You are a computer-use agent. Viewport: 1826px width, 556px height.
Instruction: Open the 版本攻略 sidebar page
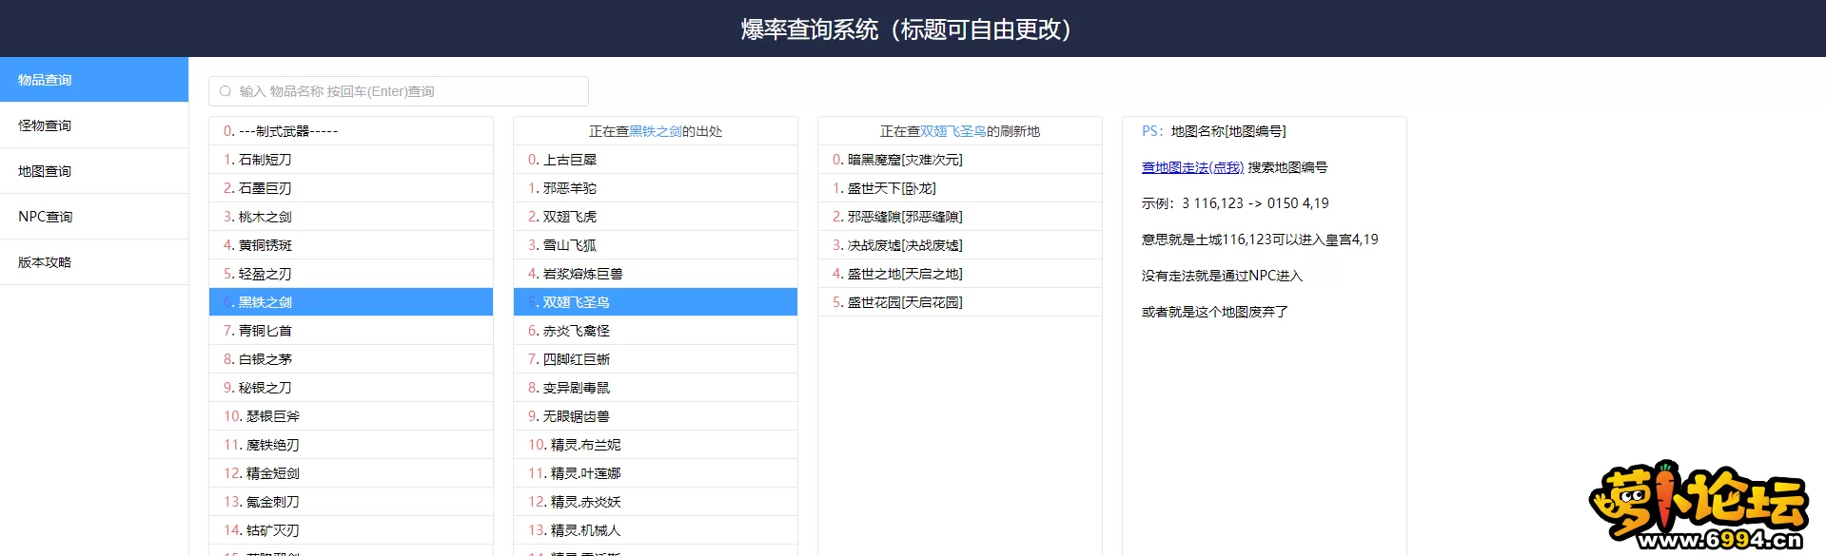click(93, 262)
